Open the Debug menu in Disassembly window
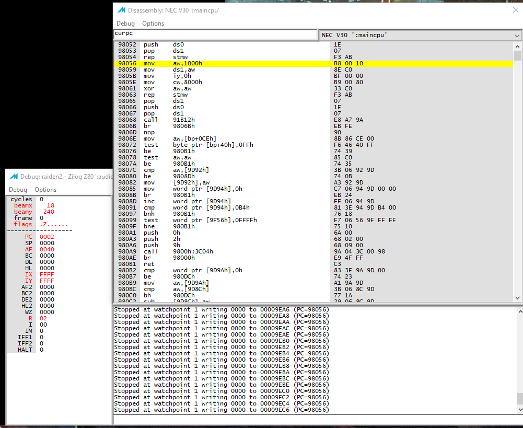This screenshot has height=428, width=523. click(125, 24)
